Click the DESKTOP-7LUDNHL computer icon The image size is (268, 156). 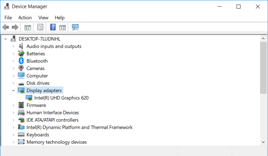[13, 39]
